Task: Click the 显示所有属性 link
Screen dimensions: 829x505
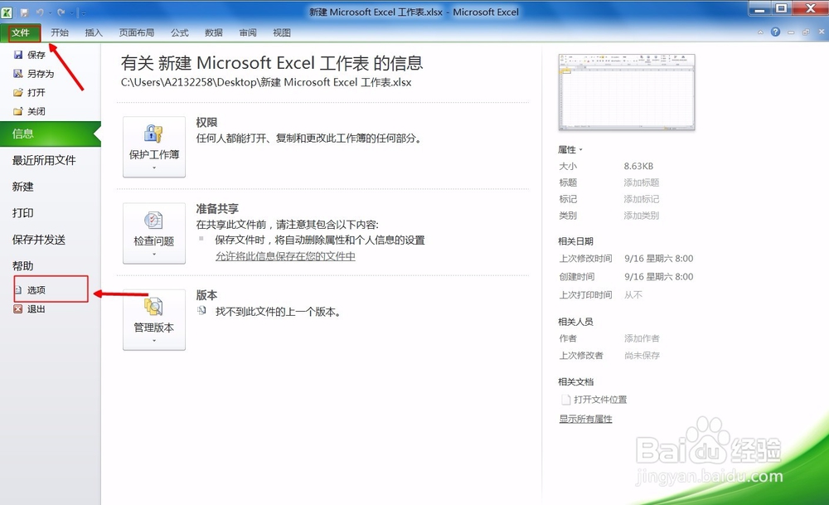Action: 586,419
